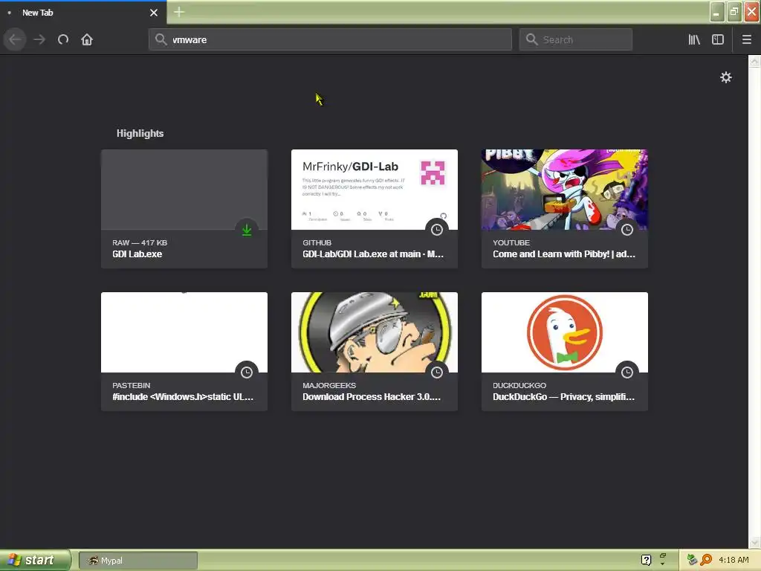Switch to Mypal taskbar button
This screenshot has height=571, width=761.
138,561
